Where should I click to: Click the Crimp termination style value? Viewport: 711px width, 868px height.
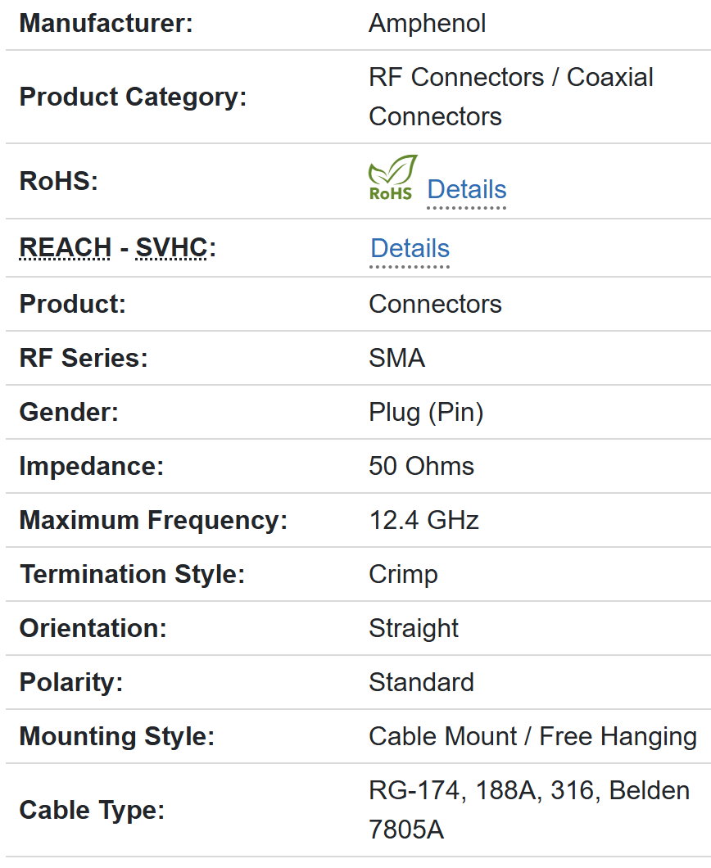coord(403,574)
